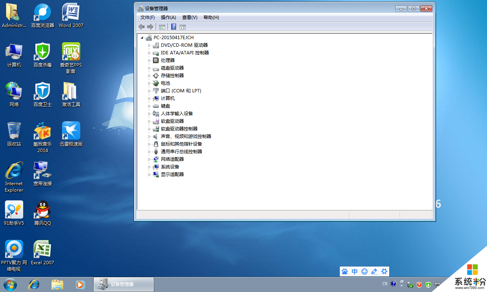Expand the DVD/CD-ROM drives node

150,45
